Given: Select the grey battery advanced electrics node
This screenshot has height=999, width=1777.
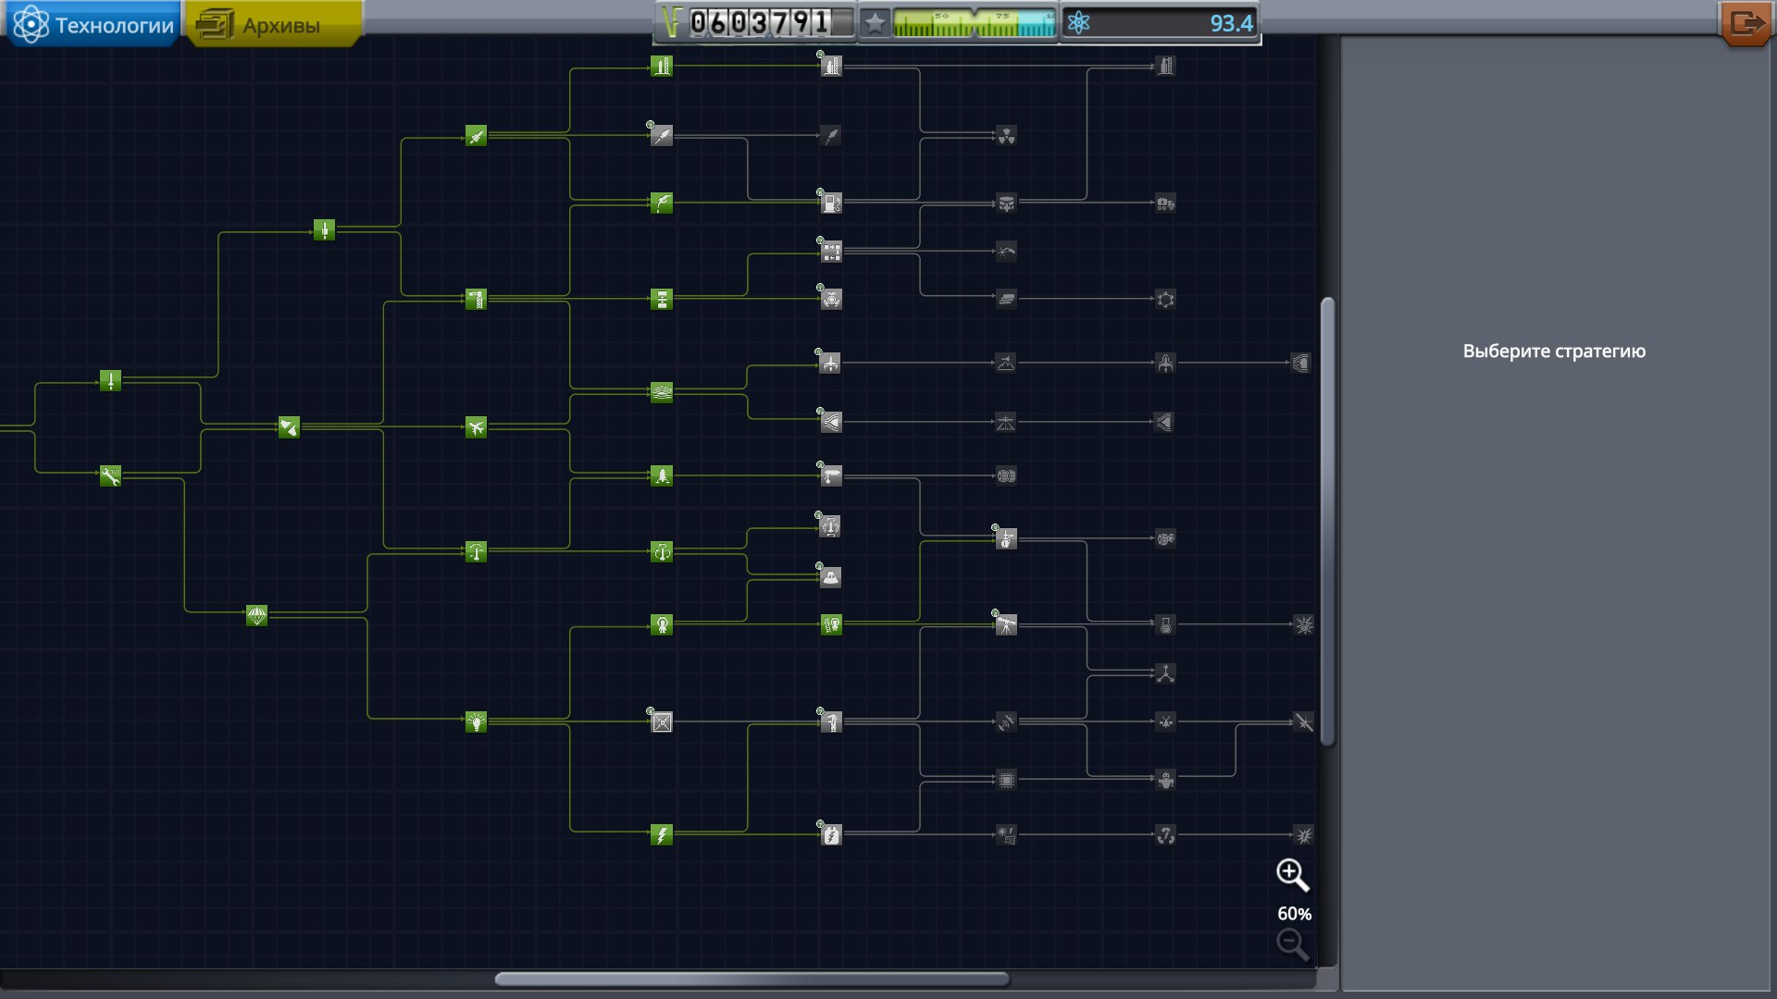Looking at the screenshot, I should [x=831, y=835].
